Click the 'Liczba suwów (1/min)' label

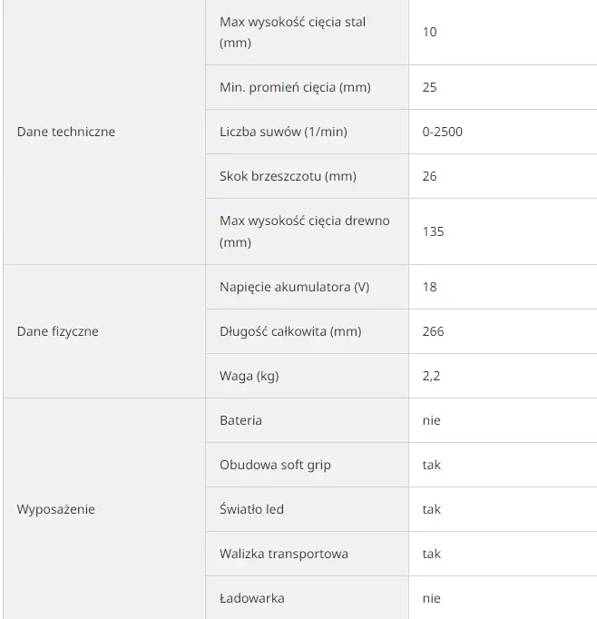click(283, 132)
